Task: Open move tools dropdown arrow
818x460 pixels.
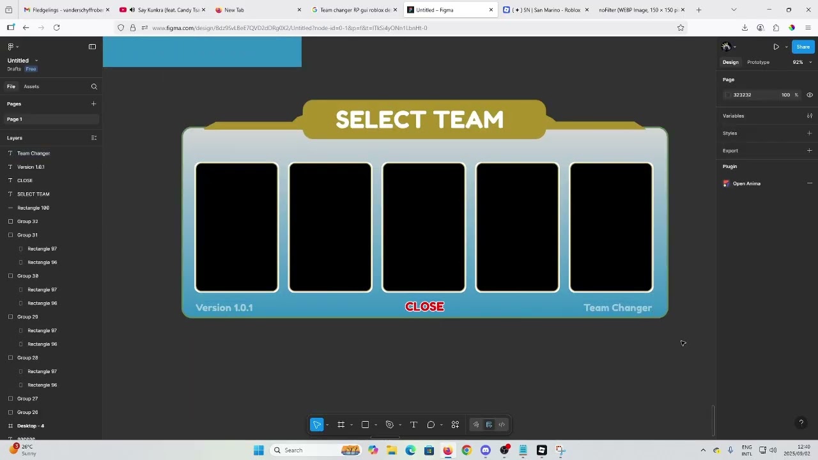Action: coord(327,425)
